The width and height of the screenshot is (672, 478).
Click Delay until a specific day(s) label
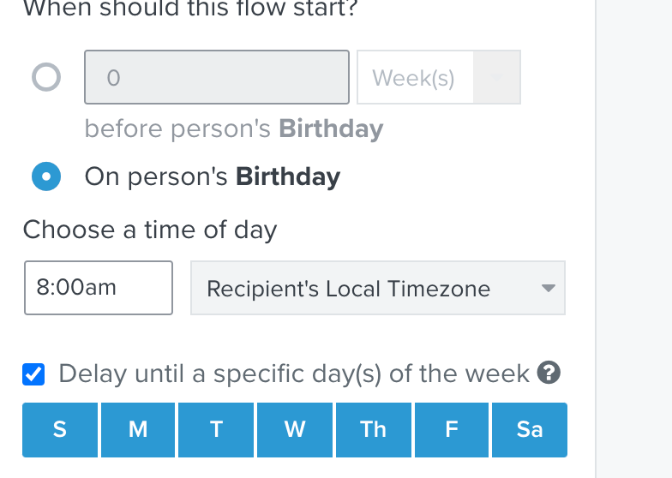coord(294,373)
